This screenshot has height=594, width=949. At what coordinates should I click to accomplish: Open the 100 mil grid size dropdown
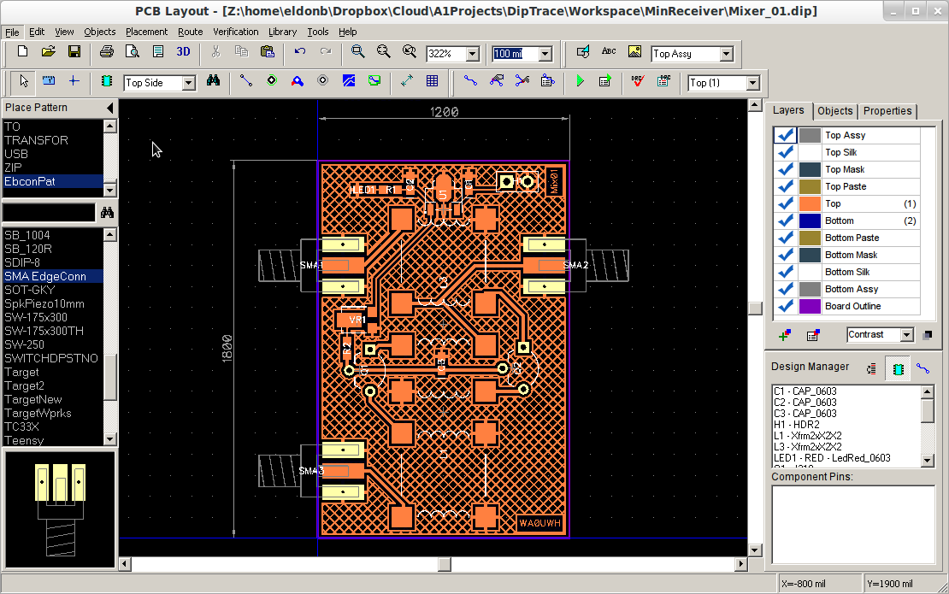[x=545, y=54]
